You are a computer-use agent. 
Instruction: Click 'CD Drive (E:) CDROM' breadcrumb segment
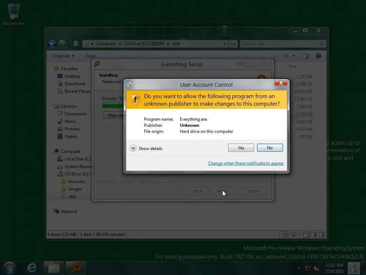click(x=144, y=44)
